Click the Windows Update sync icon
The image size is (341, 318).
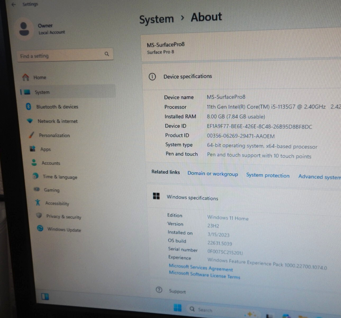pos(40,228)
